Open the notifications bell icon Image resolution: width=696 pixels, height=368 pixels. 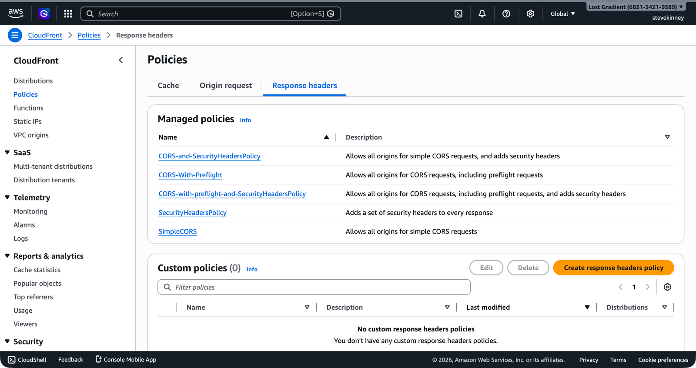click(x=482, y=14)
